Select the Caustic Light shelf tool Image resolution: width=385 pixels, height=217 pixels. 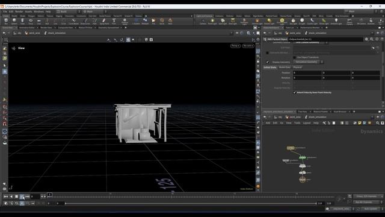[x=312, y=22]
